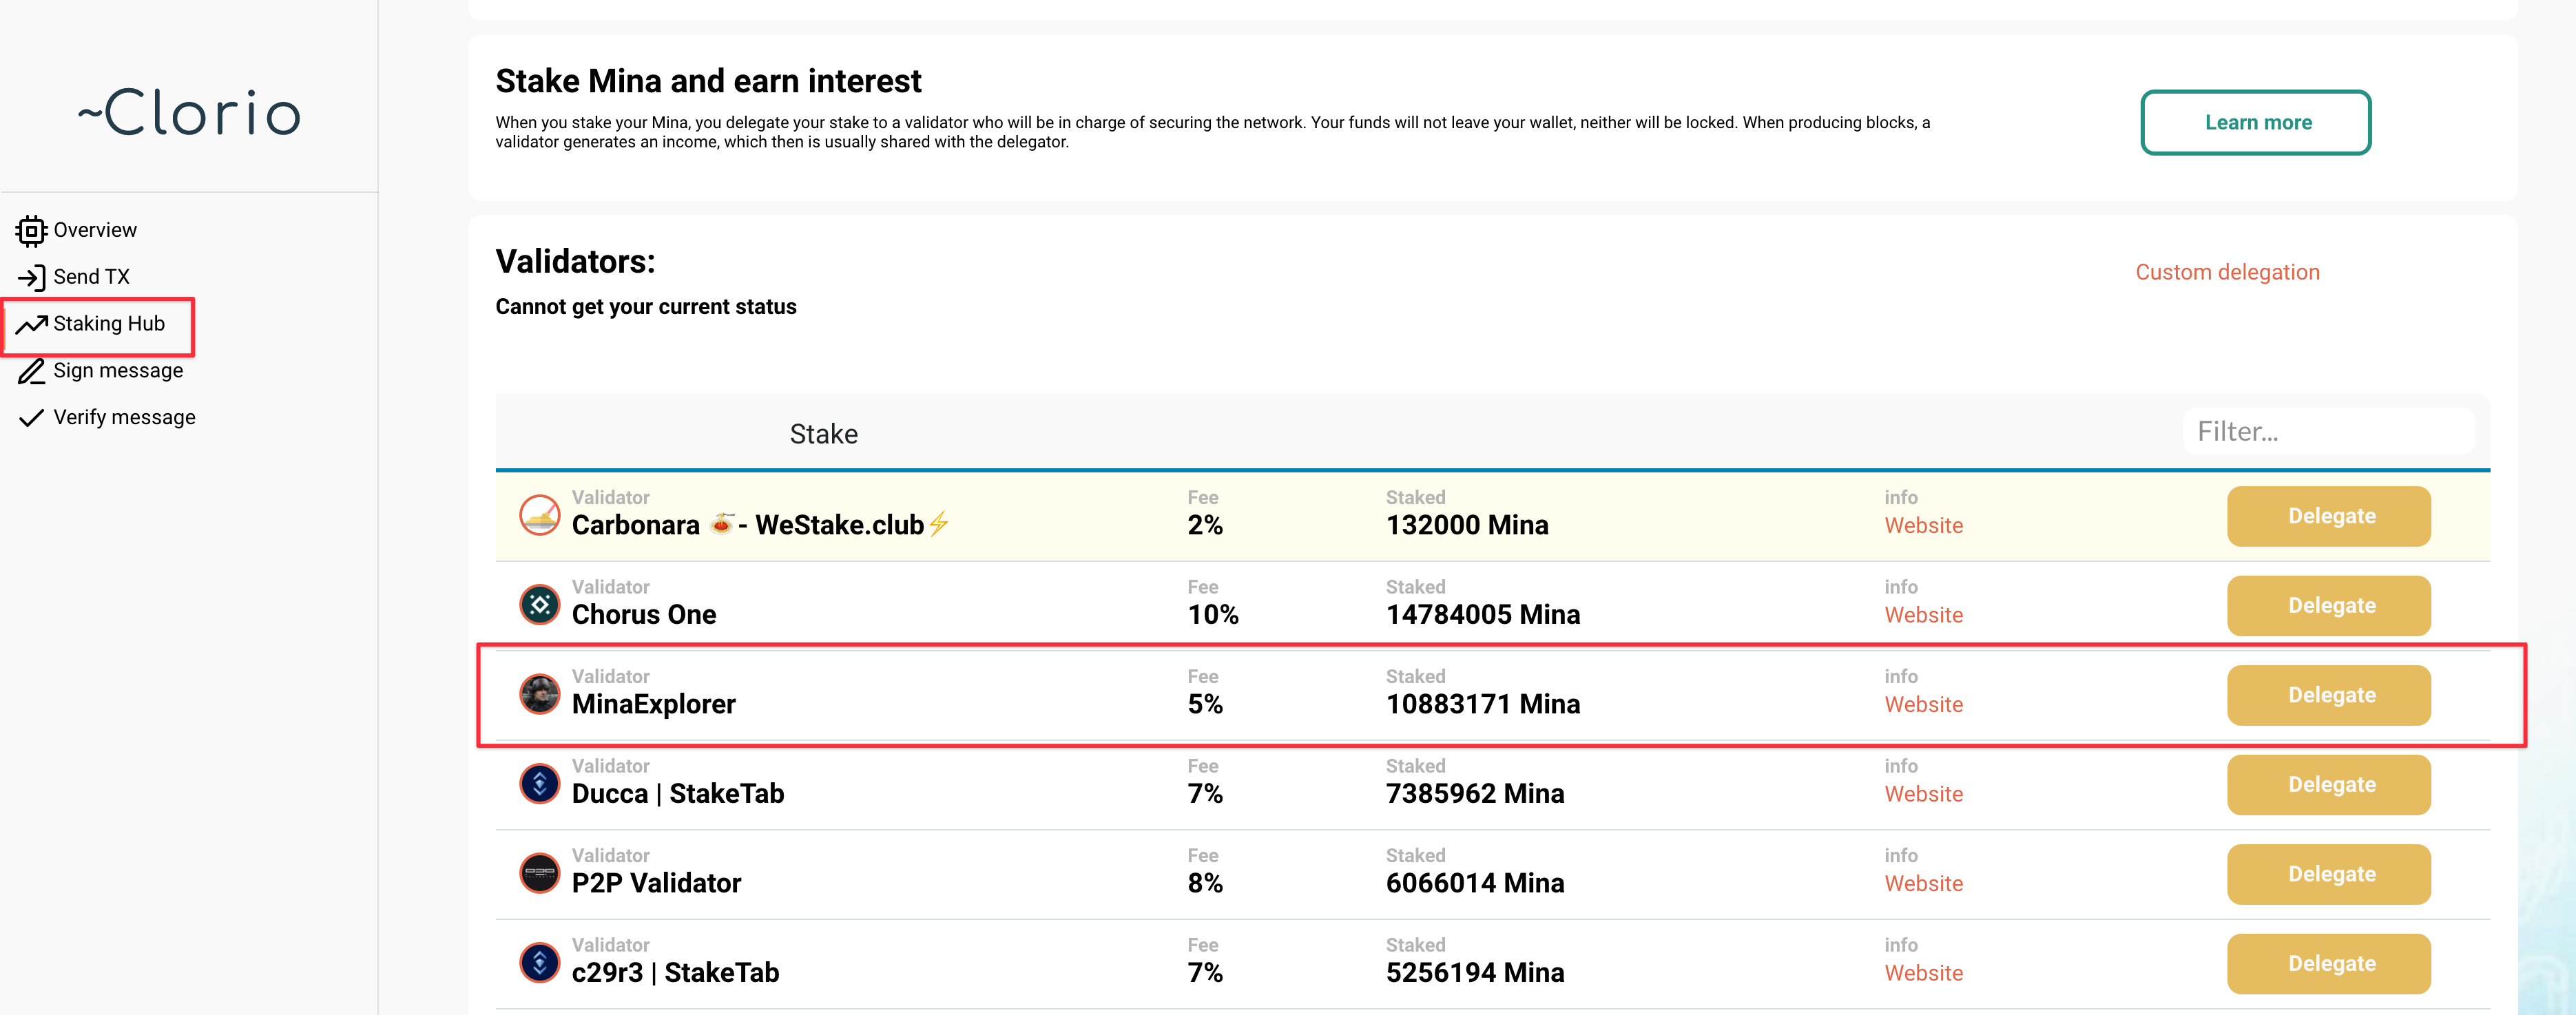Screen dimensions: 2576x1015
Task: Open the Custom delegation link
Action: pos(2227,272)
